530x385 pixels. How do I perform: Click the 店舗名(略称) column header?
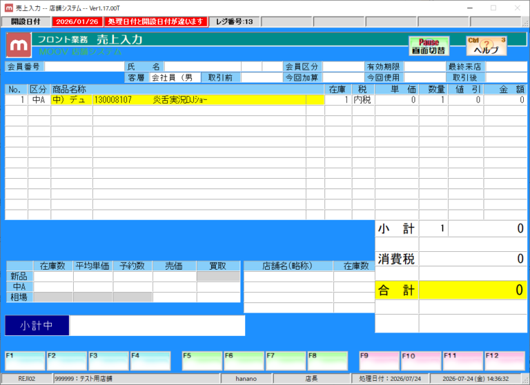288,266
